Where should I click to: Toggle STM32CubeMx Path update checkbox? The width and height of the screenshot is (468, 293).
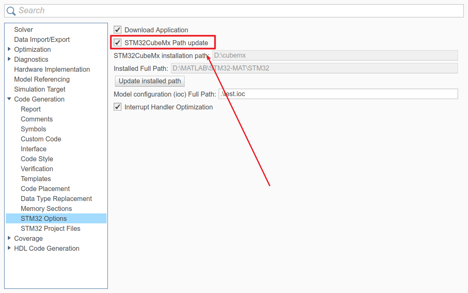pyautogui.click(x=117, y=43)
